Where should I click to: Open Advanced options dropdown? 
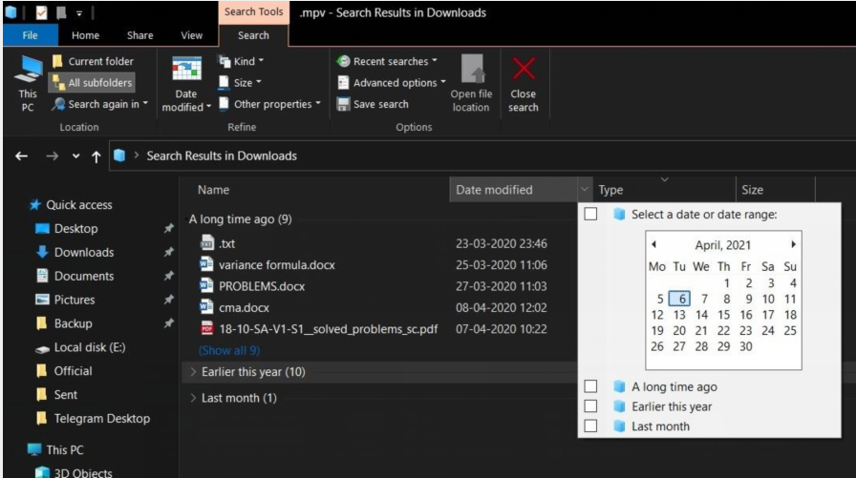392,83
